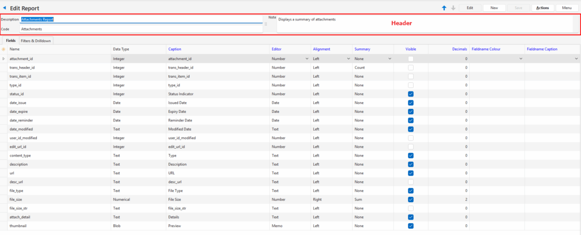The height and width of the screenshot is (235, 581).
Task: Expand Alignment dropdown in attachment_id row
Action: [x=348, y=58]
